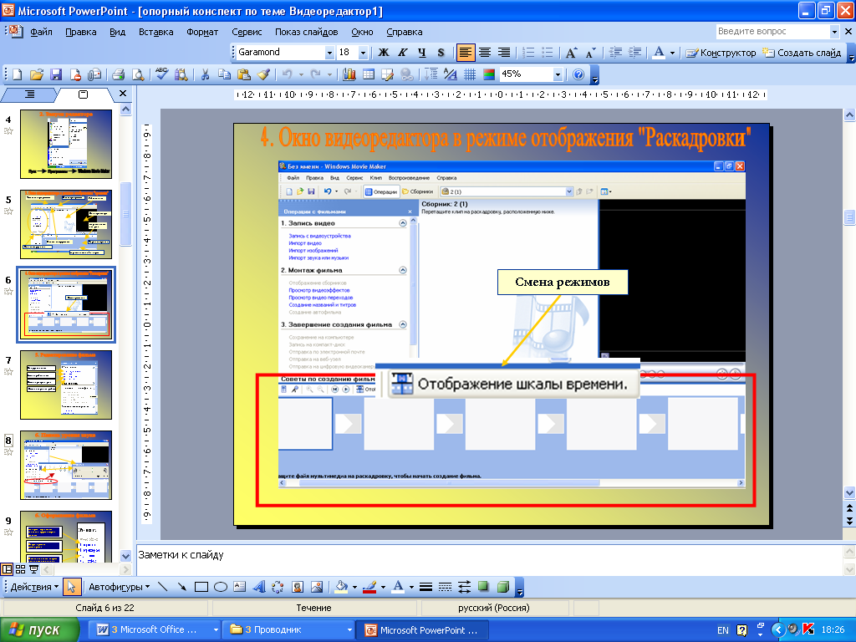Screen dimensions: 856x642
Task: Insert a chart using the chart icon
Action: pyautogui.click(x=349, y=74)
